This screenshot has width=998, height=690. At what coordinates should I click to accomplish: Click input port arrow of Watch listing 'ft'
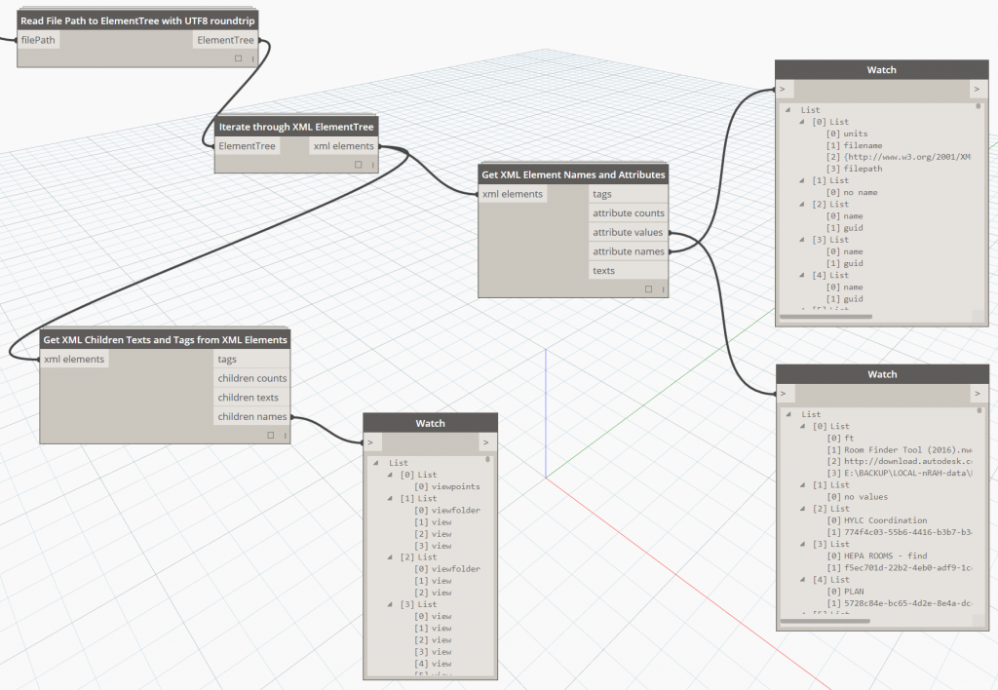click(786, 394)
